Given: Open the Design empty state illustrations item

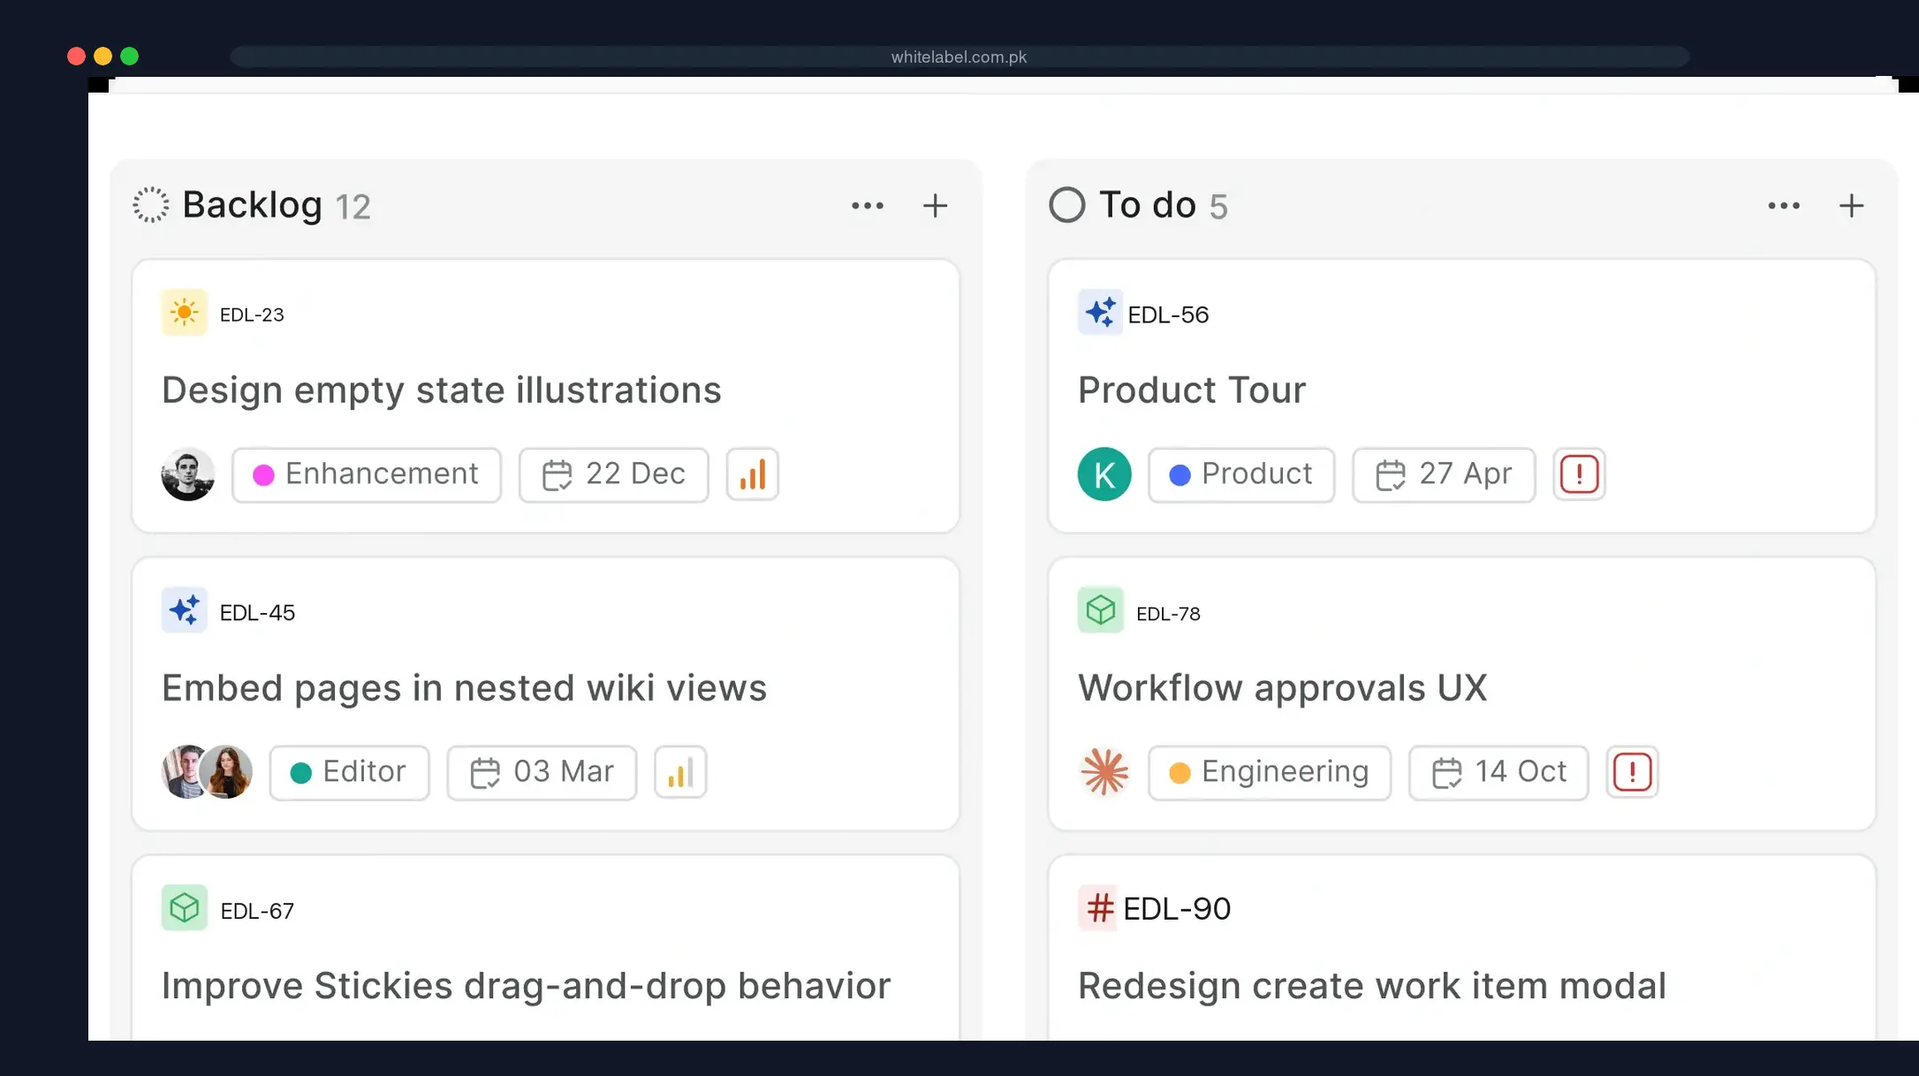Looking at the screenshot, I should point(442,390).
